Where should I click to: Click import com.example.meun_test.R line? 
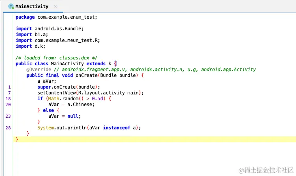(58, 40)
